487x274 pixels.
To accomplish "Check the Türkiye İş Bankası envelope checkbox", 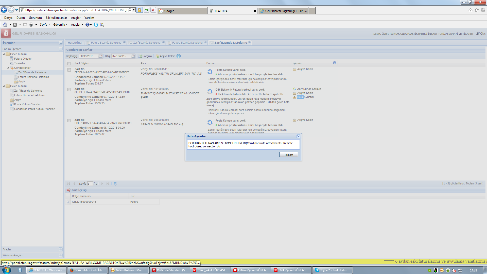I will click(69, 90).
